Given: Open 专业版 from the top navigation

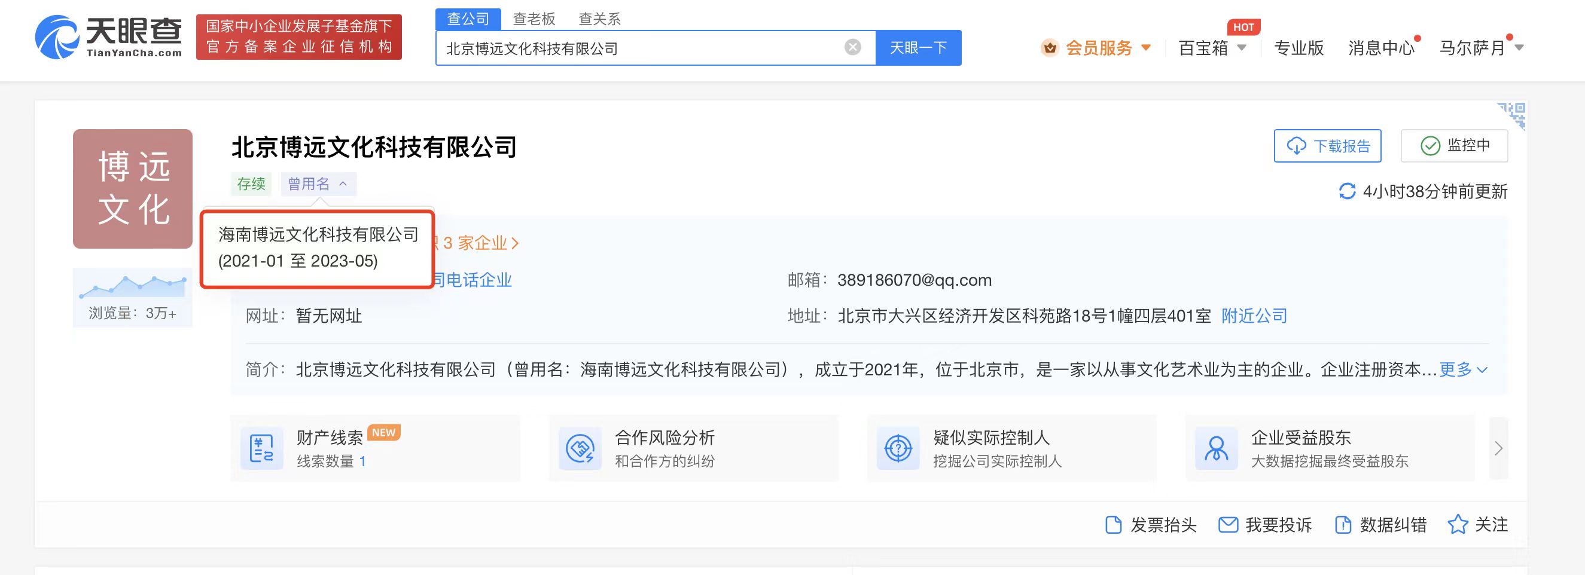Looking at the screenshot, I should pos(1299,48).
